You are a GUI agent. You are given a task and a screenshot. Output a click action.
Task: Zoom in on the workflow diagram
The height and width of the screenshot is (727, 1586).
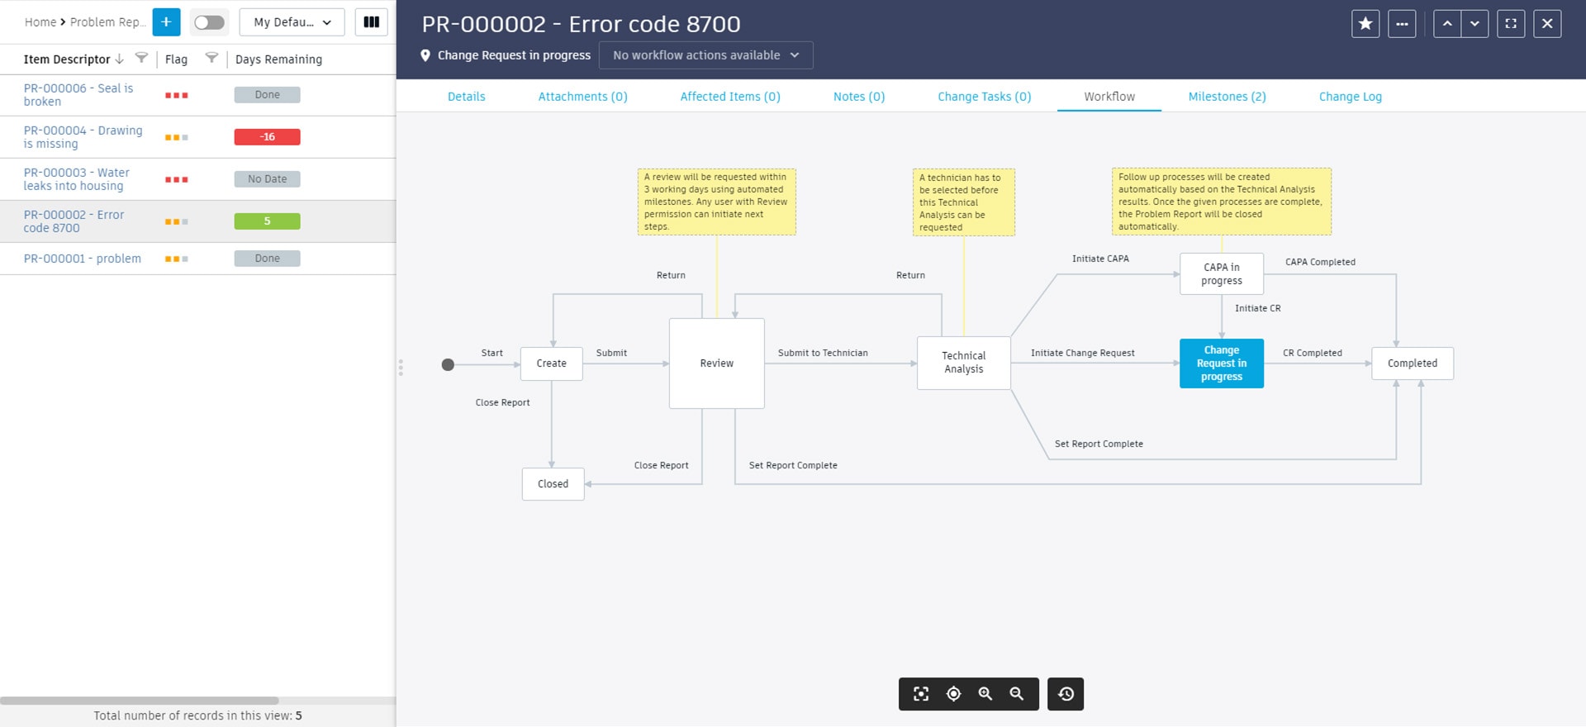985,694
